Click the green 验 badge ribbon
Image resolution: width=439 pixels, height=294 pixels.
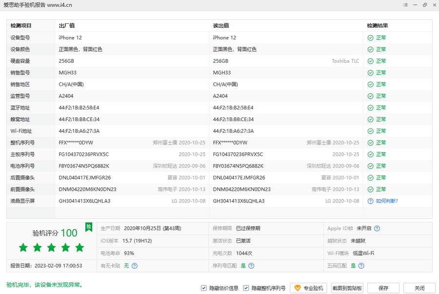click(x=89, y=227)
